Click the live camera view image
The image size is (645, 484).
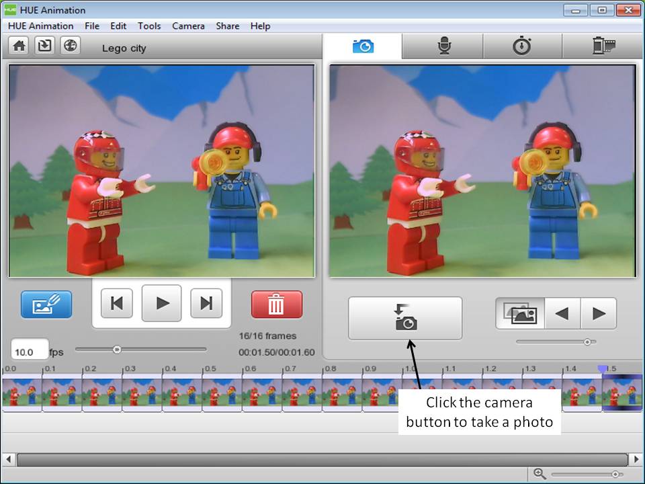(482, 171)
